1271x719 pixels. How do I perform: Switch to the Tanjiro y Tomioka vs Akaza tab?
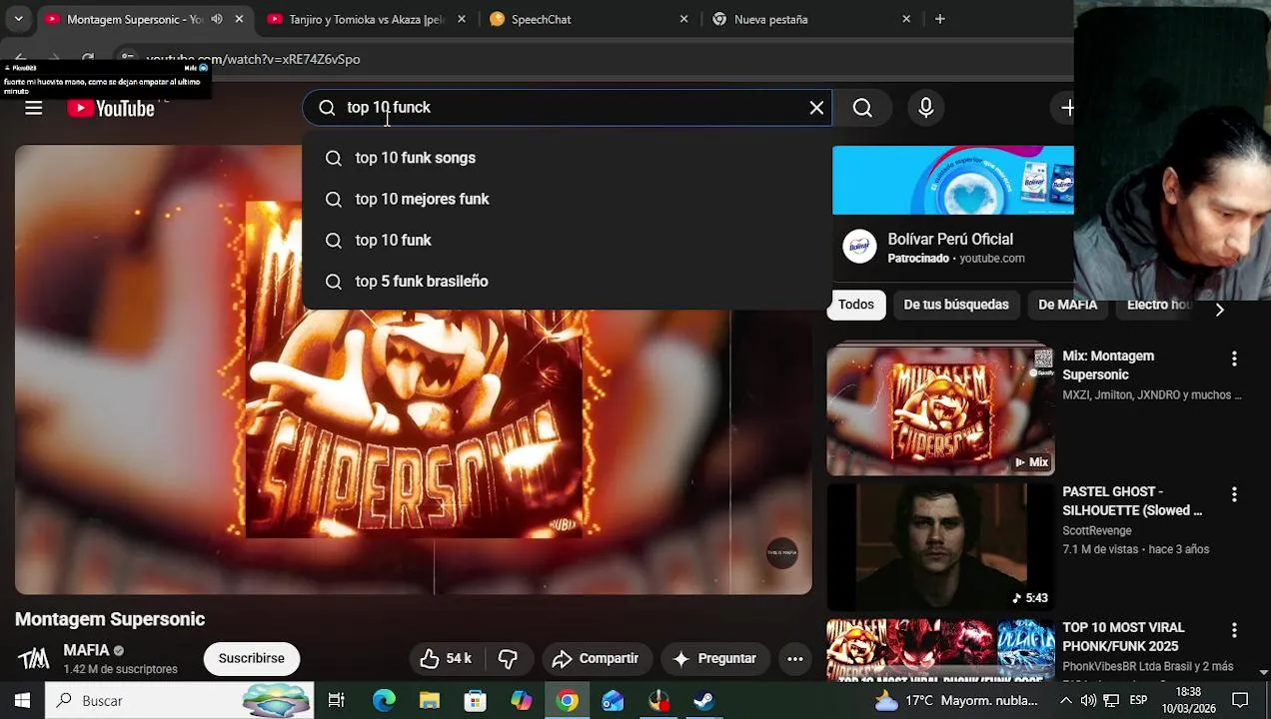pyautogui.click(x=366, y=19)
